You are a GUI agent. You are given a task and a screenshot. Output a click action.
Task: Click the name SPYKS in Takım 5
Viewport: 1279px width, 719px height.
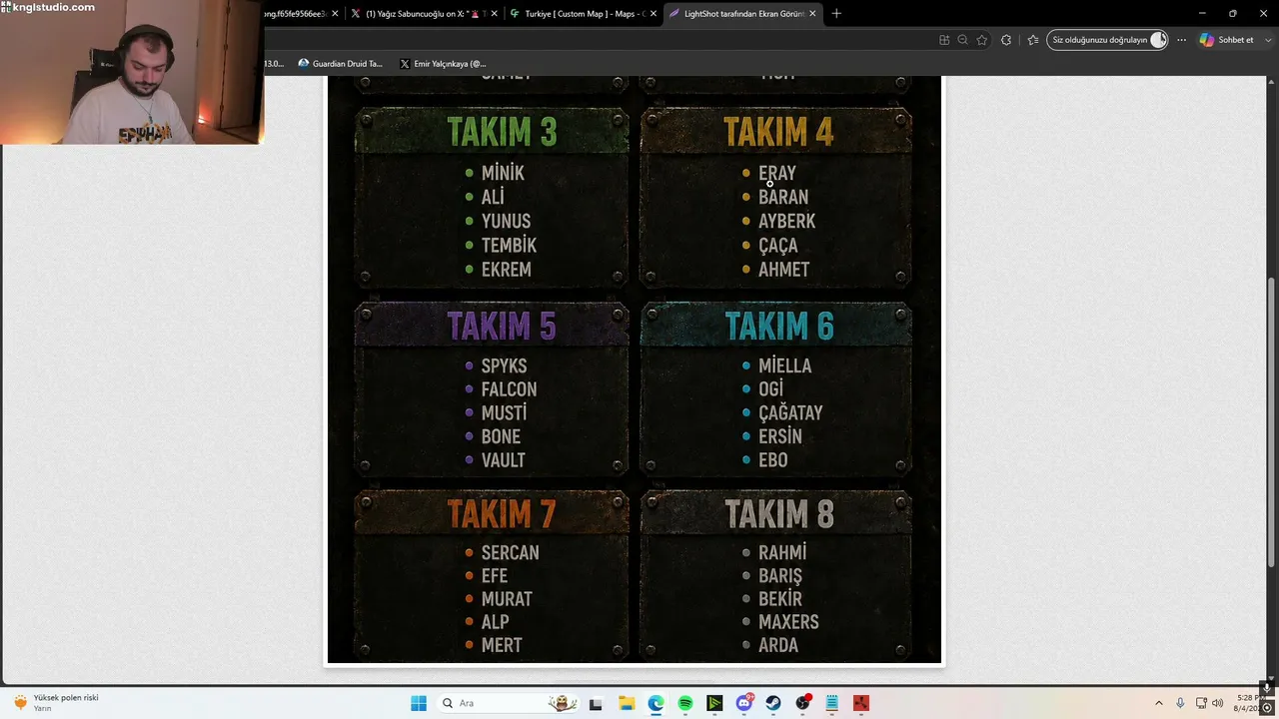(504, 365)
